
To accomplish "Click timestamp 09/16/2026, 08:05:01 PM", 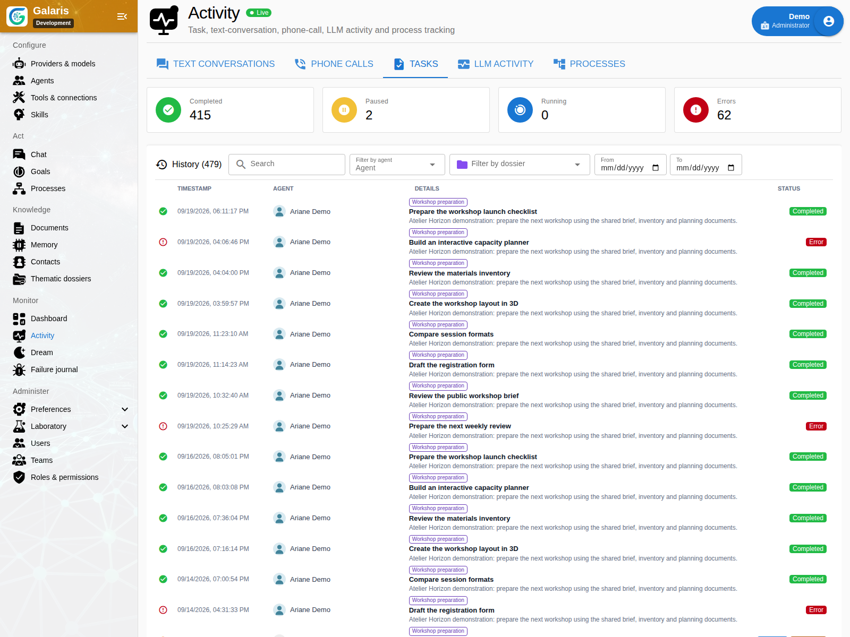I will (213, 457).
